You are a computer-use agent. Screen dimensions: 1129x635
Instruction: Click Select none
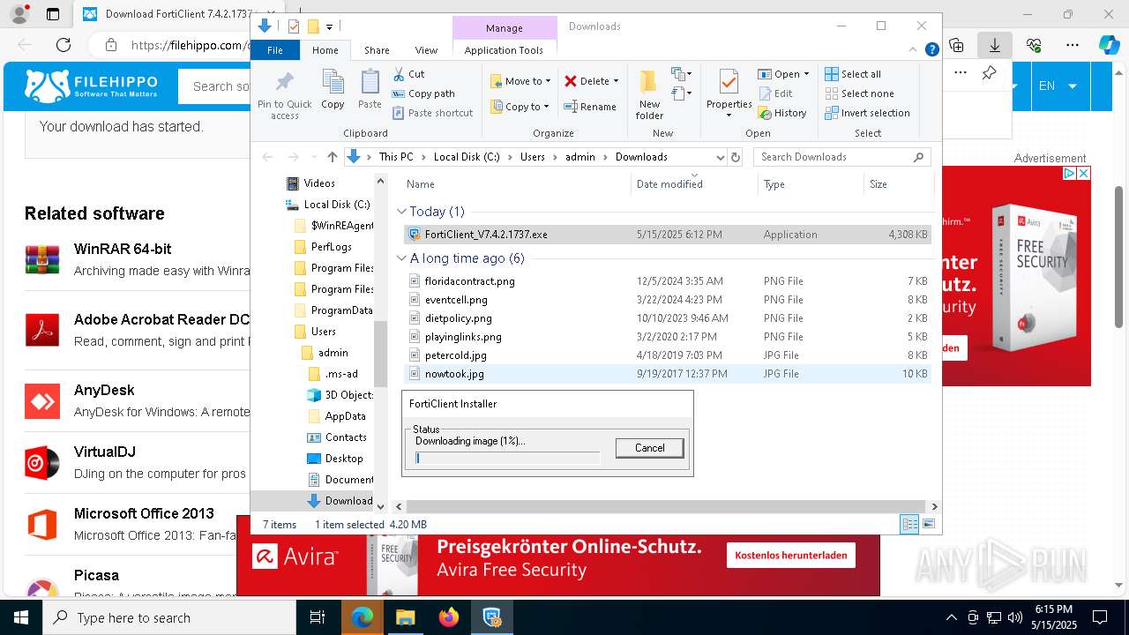pos(859,93)
